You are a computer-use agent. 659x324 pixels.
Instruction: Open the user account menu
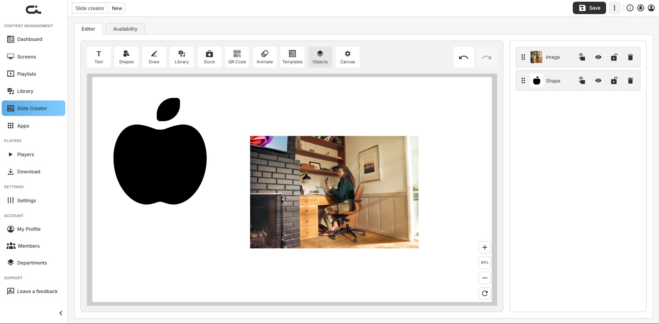651,8
